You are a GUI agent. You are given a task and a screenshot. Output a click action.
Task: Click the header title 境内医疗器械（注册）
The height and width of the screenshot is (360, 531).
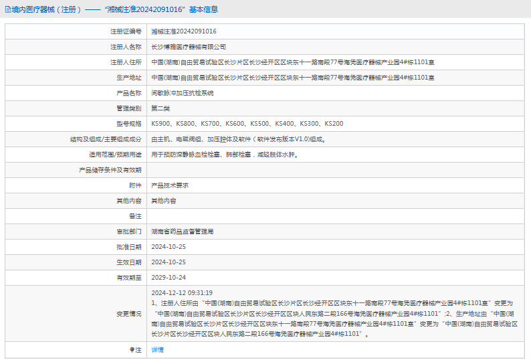tap(46, 9)
